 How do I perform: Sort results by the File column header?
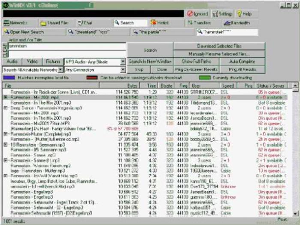tap(51, 86)
